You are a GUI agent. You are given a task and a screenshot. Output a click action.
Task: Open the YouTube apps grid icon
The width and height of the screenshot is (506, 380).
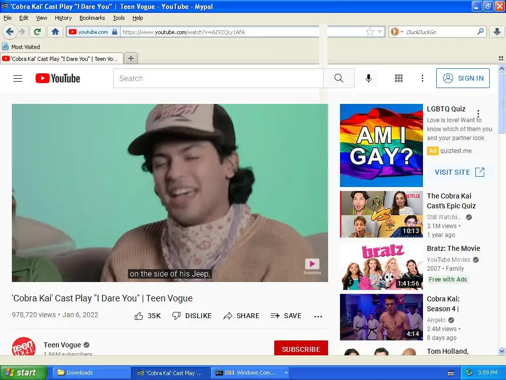pos(399,78)
